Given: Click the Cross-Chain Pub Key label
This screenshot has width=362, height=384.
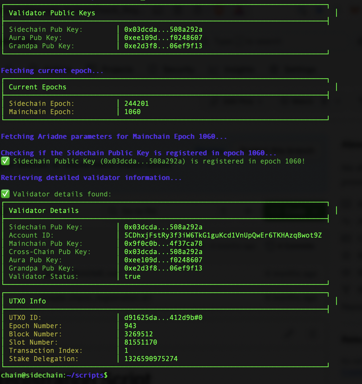Looking at the screenshot, I should pyautogui.click(x=49, y=252).
